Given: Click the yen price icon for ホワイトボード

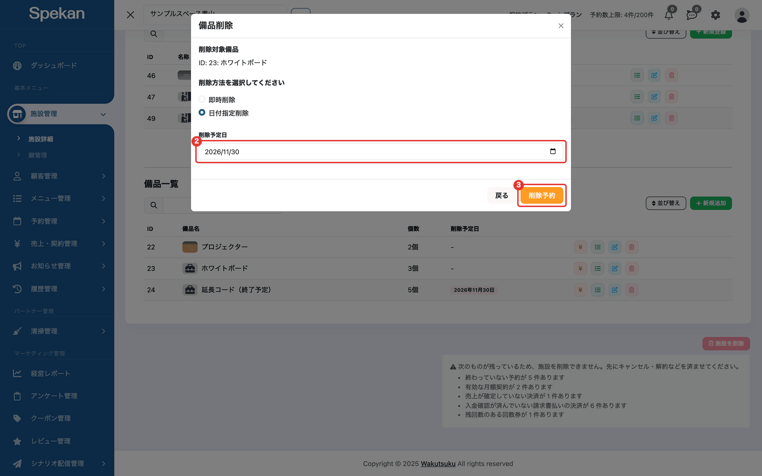Looking at the screenshot, I should click(x=581, y=268).
